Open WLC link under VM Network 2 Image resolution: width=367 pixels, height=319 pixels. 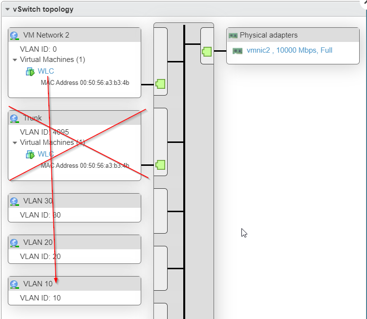46,71
